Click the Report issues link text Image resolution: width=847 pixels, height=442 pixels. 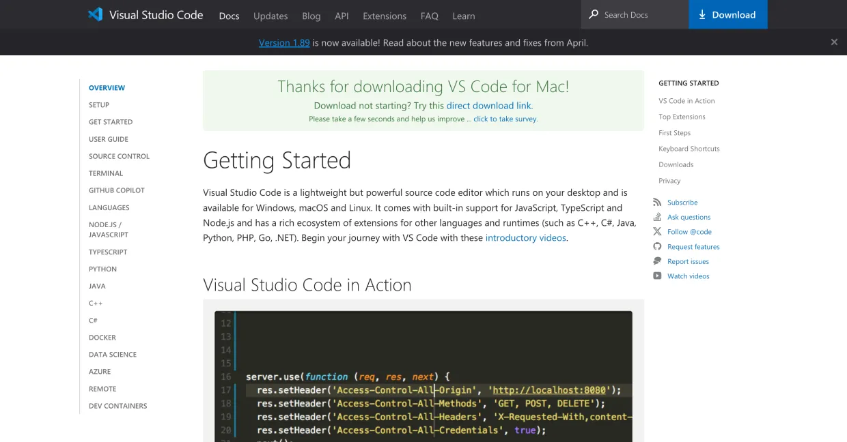pos(688,261)
